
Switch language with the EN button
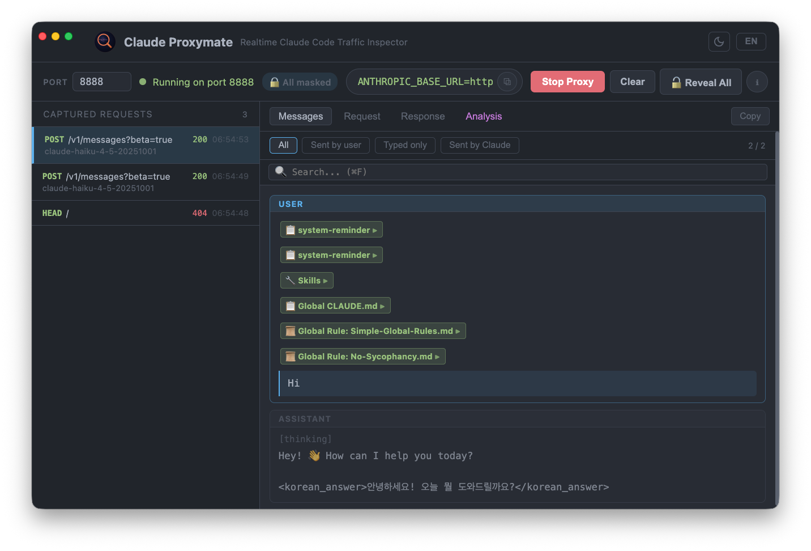[751, 41]
